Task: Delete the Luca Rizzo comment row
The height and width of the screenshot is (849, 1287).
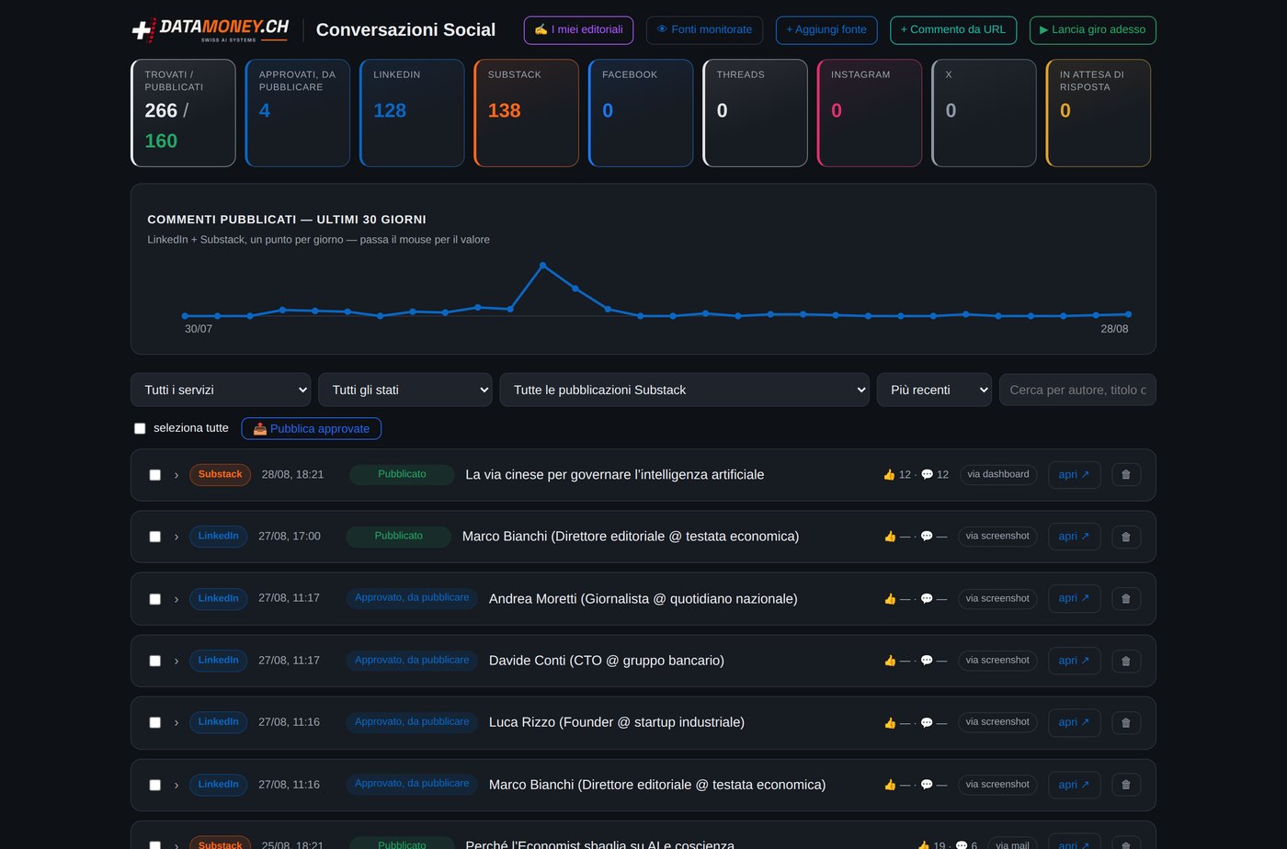Action: (x=1126, y=722)
